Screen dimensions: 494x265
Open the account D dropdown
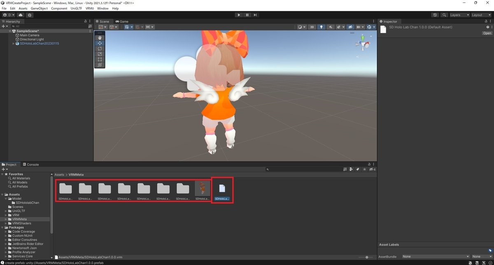pos(9,15)
